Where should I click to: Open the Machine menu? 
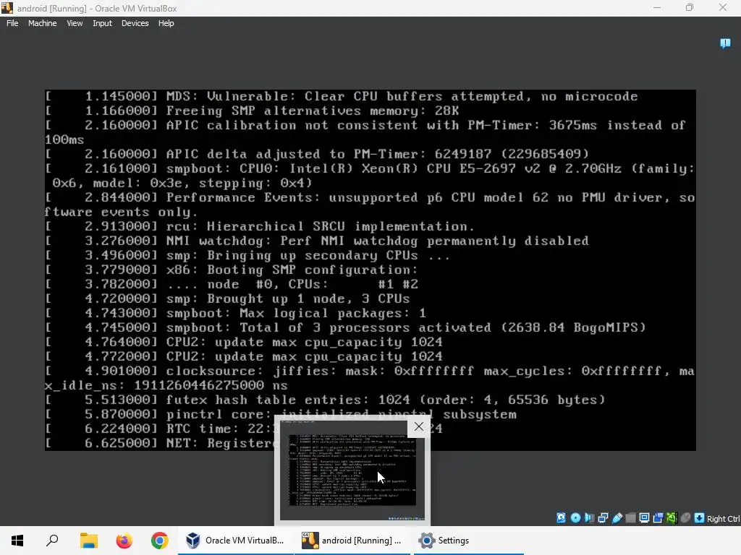click(42, 23)
